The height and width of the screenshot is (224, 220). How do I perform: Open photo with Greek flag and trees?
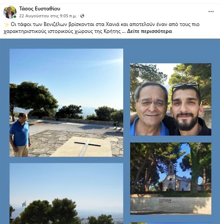(66, 194)
